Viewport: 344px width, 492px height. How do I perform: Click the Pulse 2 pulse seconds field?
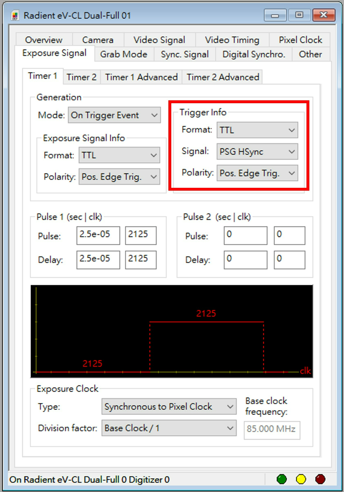pyautogui.click(x=246, y=236)
